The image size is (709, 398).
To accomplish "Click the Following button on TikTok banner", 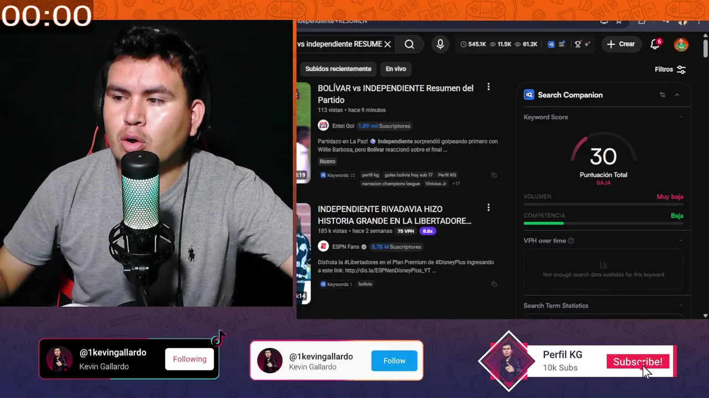I will (189, 359).
